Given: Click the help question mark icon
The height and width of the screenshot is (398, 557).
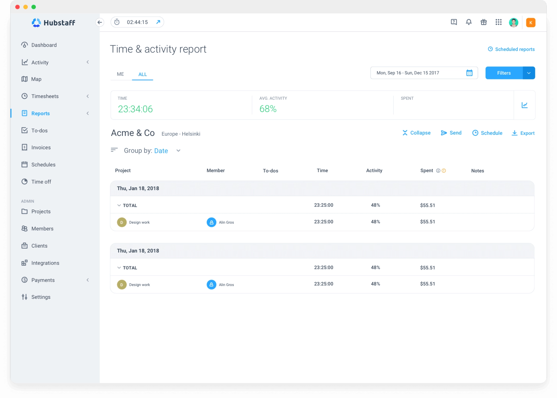Looking at the screenshot, I should (x=454, y=22).
